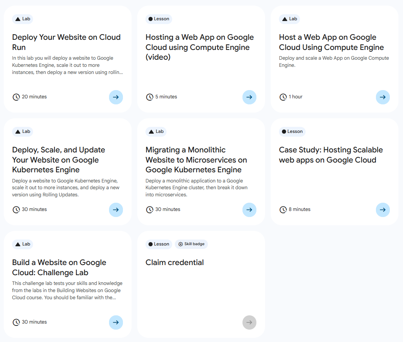Click the '1 hour' duration text
Screen dimensions: 403x342
pos(295,97)
